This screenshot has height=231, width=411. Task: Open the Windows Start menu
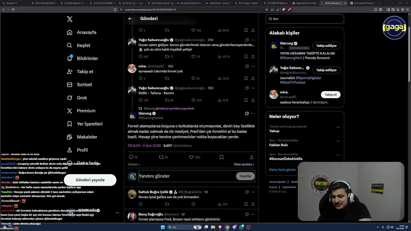[163, 227]
